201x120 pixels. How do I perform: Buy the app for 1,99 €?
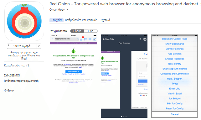point(22,46)
